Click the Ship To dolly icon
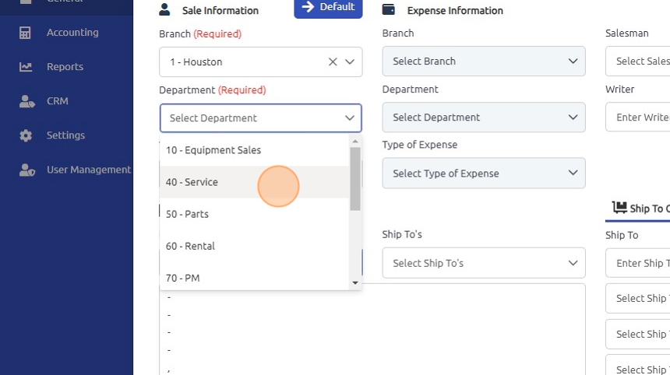Screen dimensions: 670x375 [x=619, y=208]
